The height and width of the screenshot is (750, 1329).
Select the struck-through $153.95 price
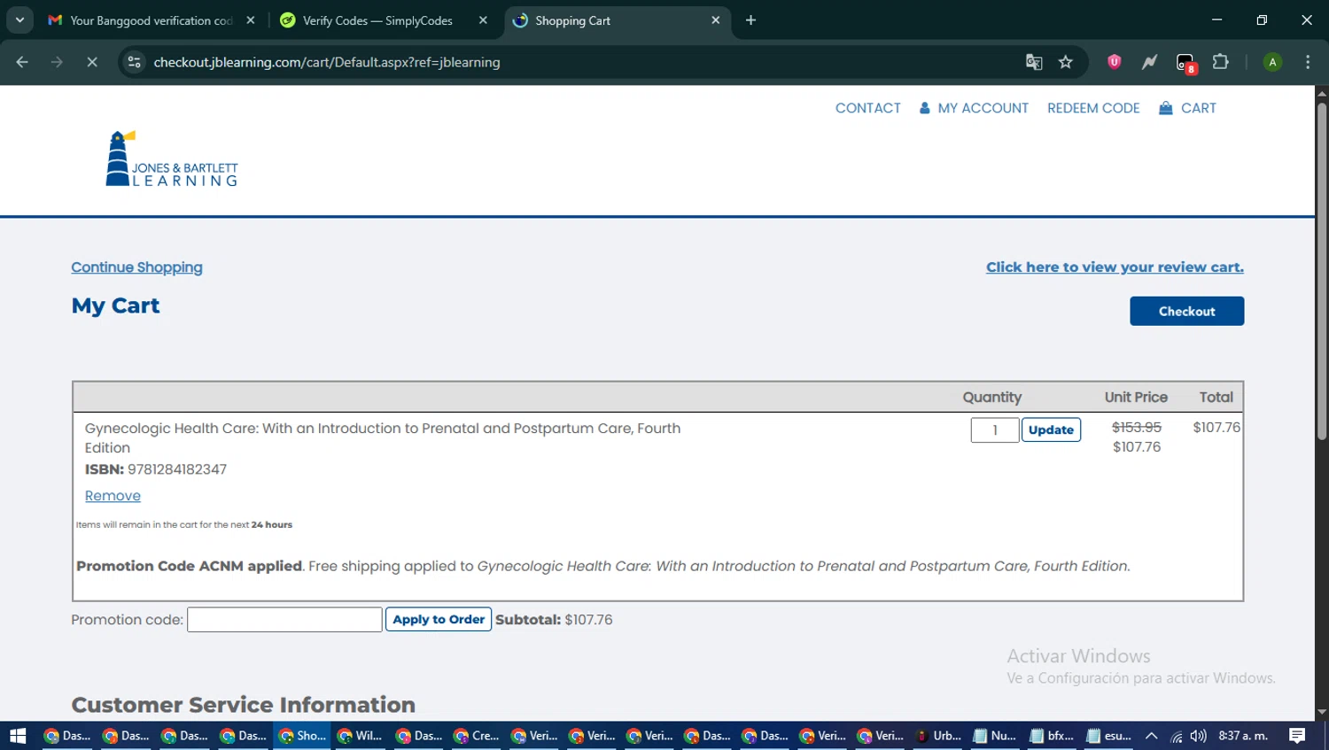[1137, 427]
